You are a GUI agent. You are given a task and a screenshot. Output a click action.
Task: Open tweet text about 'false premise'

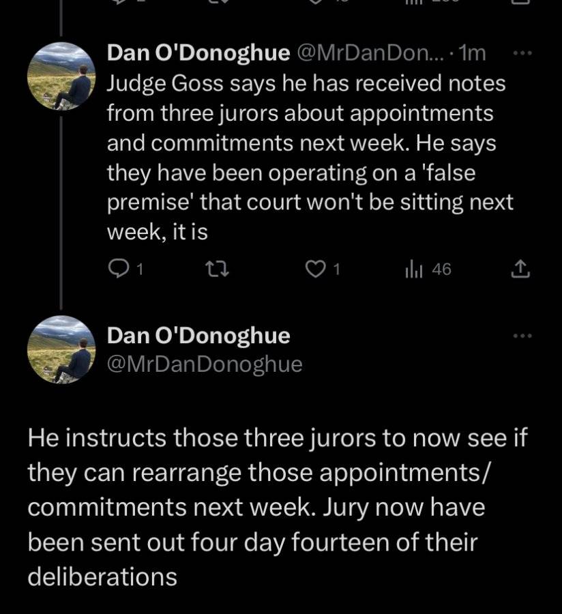(x=310, y=158)
